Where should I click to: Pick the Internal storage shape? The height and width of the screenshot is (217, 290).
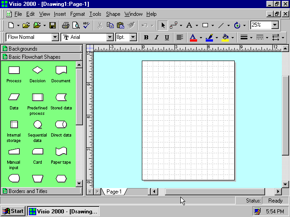tap(14, 124)
